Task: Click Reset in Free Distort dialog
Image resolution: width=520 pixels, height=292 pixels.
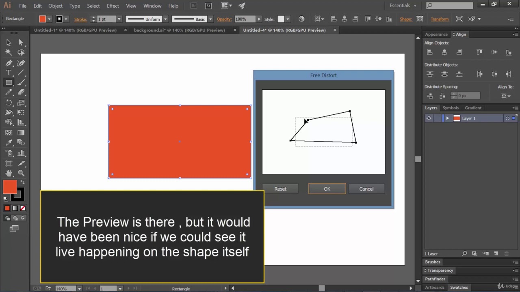Action: click(280, 189)
